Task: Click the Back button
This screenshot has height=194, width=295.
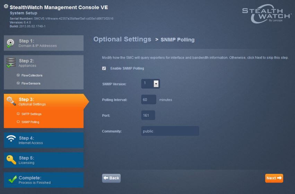Action: pos(111,178)
